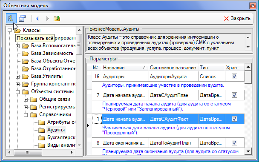Click the Группа констант folder icon
The height and width of the screenshot is (162, 259).
point(26,84)
